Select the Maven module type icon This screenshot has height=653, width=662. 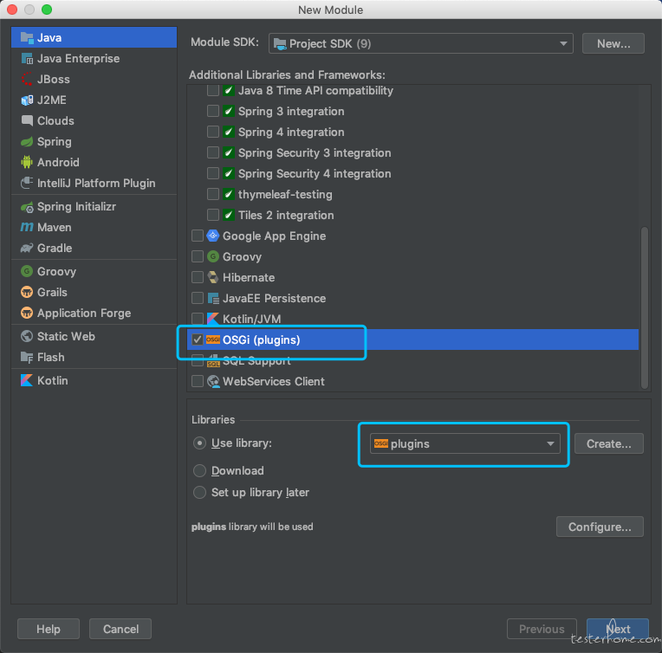point(27,227)
